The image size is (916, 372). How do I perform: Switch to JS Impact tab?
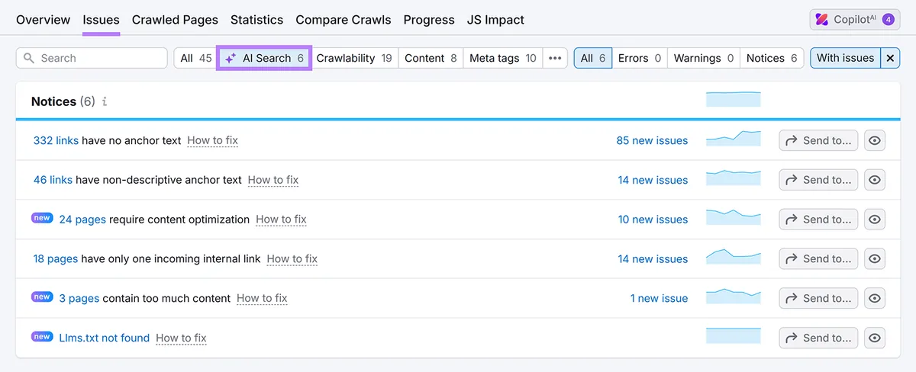pyautogui.click(x=495, y=20)
